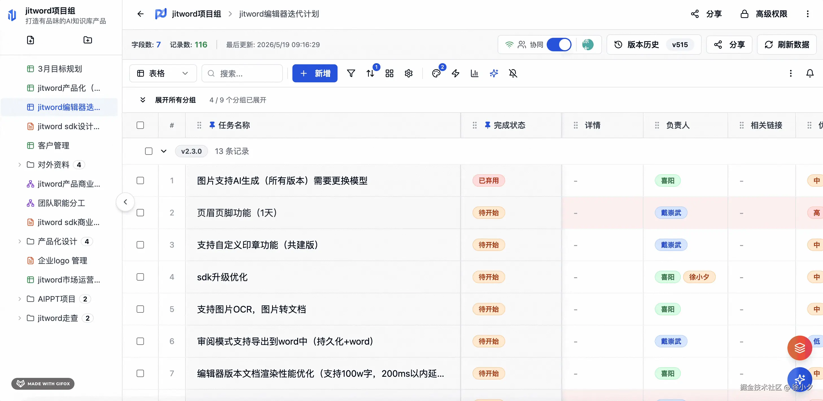Expand the AIPPT项目 folder

(19, 299)
